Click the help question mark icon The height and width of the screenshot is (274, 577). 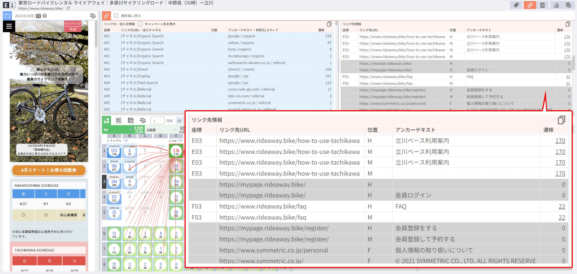click(45, 16)
